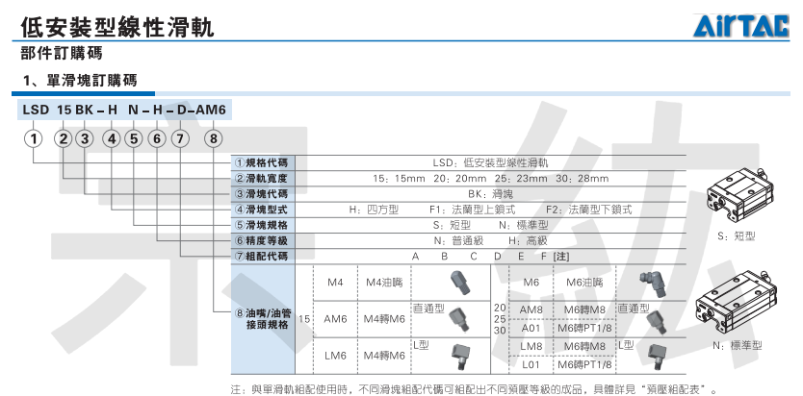
Task: Click the LM6 code cell
Action: (x=335, y=356)
